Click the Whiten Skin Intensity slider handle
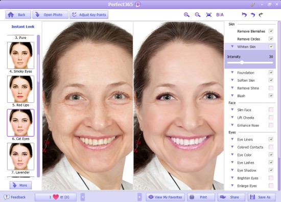 [242, 62]
